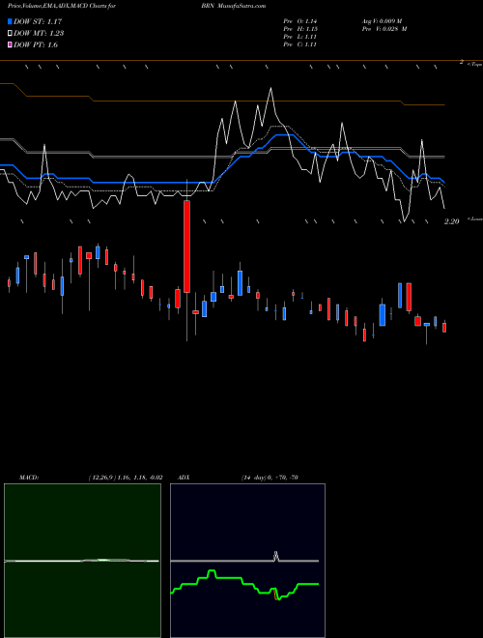Viewport: 483px width, 638px height.
Task: Select the 'DOW MT: 1.23' legend label
Action: [x=39, y=34]
